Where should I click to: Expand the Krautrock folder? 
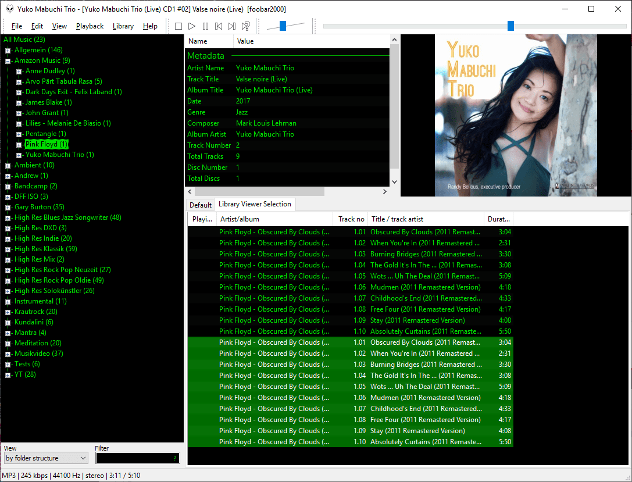[8, 312]
